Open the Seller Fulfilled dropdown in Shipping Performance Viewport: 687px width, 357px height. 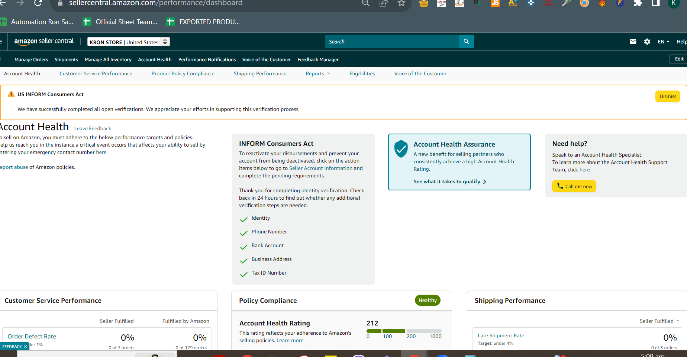(x=659, y=321)
